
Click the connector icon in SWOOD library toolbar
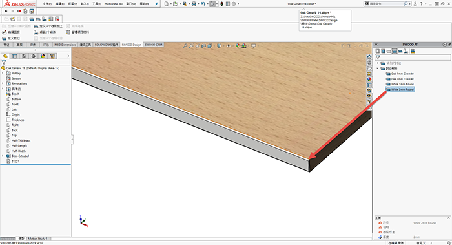[x=406, y=51]
